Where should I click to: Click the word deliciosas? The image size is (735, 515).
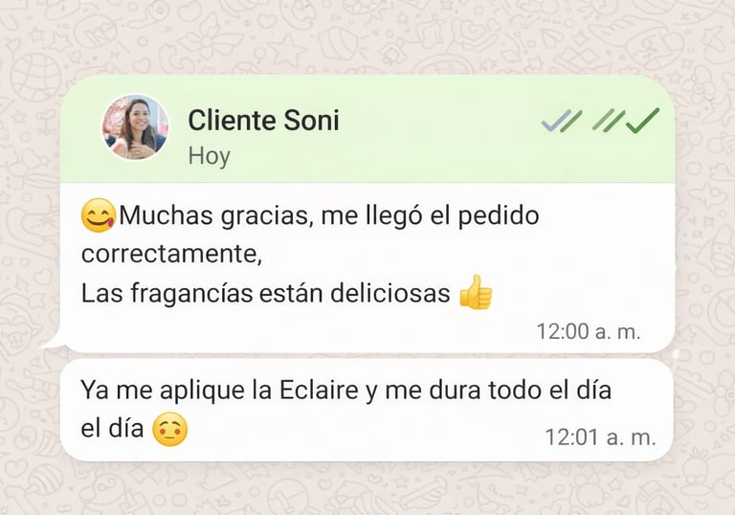390,293
